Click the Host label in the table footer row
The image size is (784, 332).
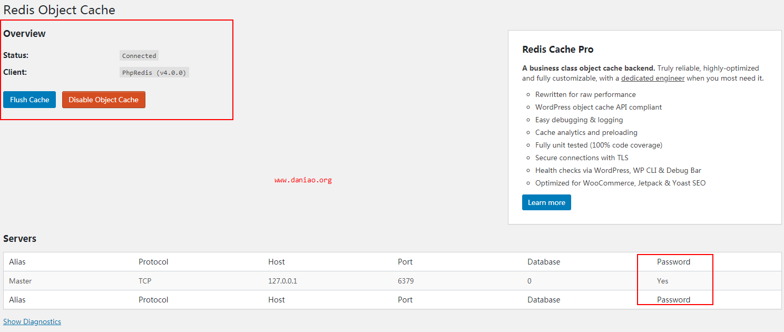coord(277,300)
